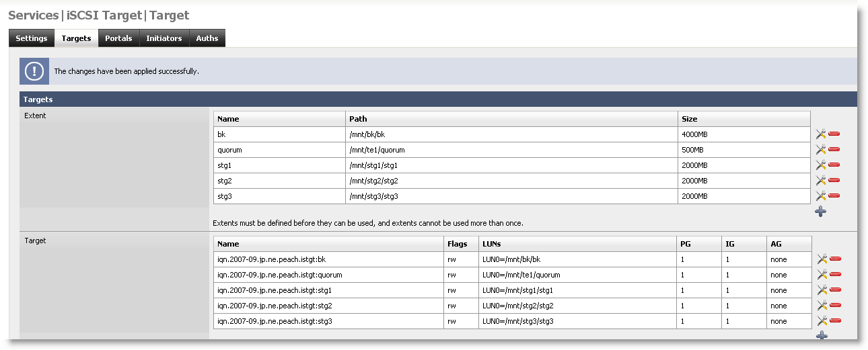Screen dimensions: 868x350
Task: Click the extent Size column header
Action: pyautogui.click(x=744, y=119)
